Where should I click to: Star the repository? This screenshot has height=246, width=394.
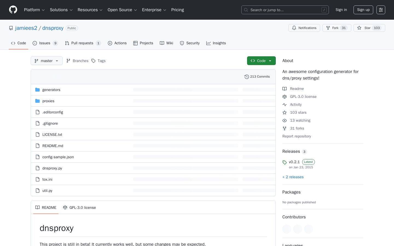(369, 28)
